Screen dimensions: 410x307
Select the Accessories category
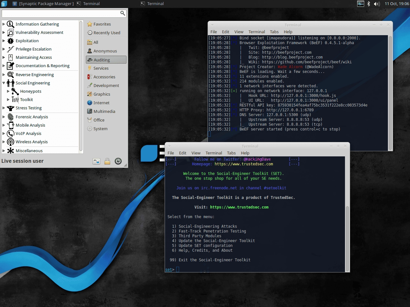[x=106, y=77]
